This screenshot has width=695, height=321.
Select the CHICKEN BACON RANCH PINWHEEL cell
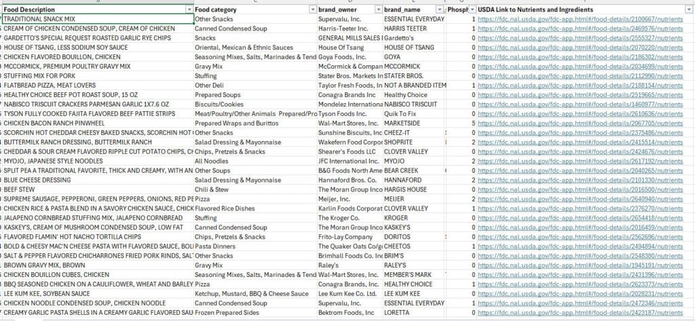tap(98, 124)
